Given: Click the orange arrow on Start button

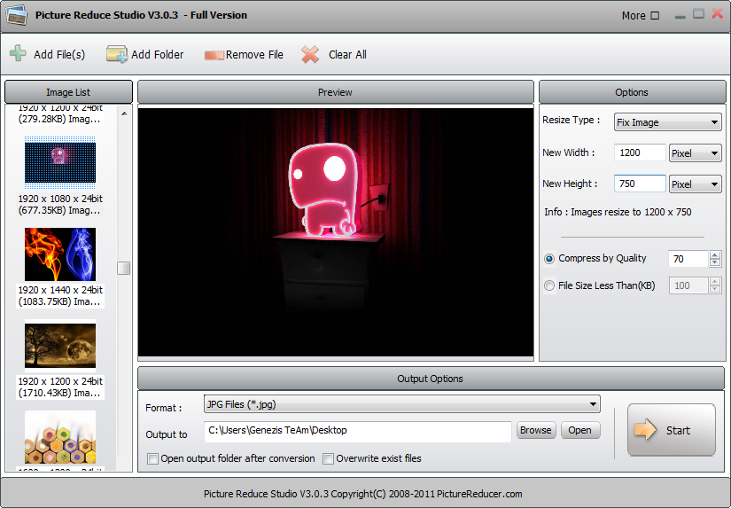Looking at the screenshot, I should (645, 430).
